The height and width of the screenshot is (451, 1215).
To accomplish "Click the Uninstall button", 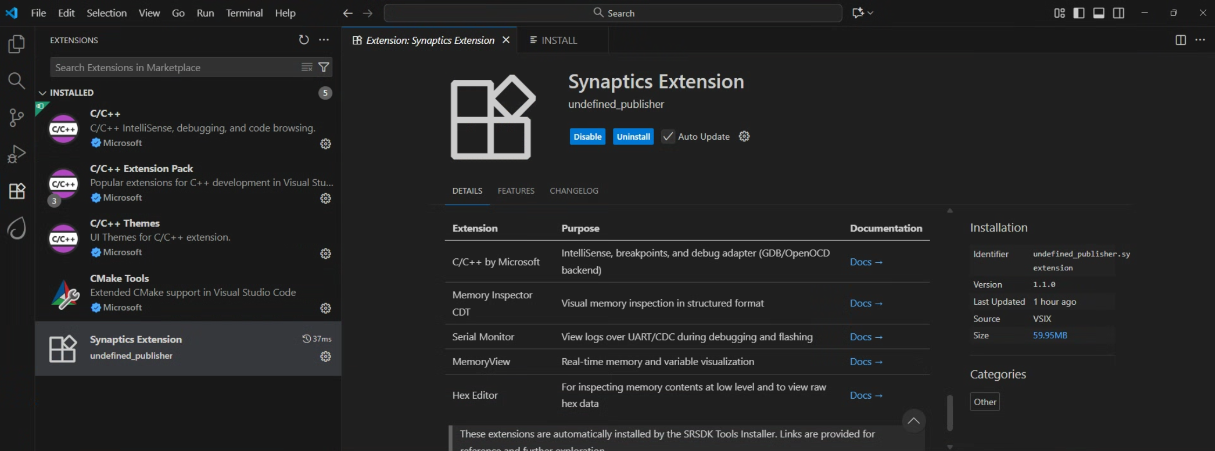I will [x=633, y=136].
